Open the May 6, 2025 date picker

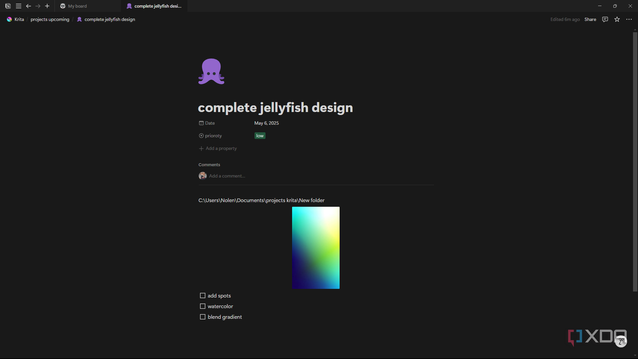point(266,123)
